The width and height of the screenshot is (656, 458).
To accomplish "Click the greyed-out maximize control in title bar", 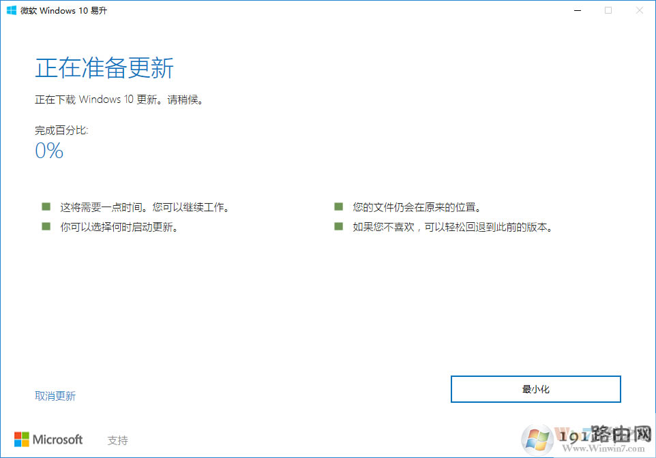I will tap(608, 10).
